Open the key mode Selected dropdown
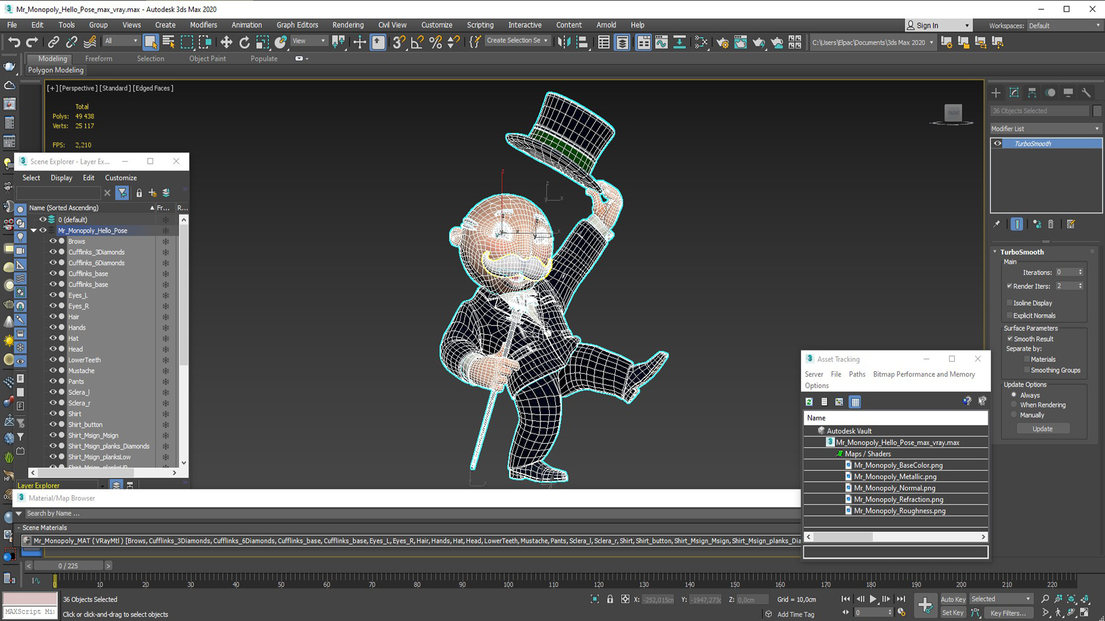This screenshot has width=1105, height=621. pyautogui.click(x=1001, y=599)
